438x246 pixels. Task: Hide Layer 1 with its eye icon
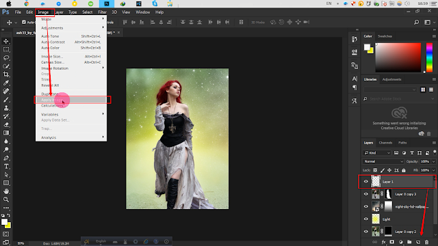(366, 182)
